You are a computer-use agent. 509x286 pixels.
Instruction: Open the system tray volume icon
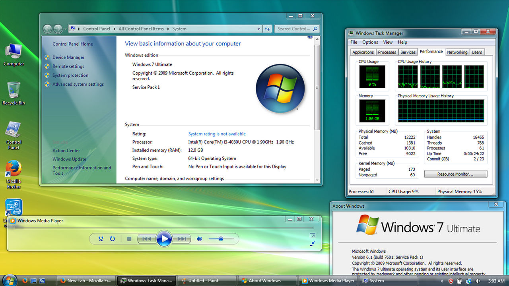(x=478, y=281)
